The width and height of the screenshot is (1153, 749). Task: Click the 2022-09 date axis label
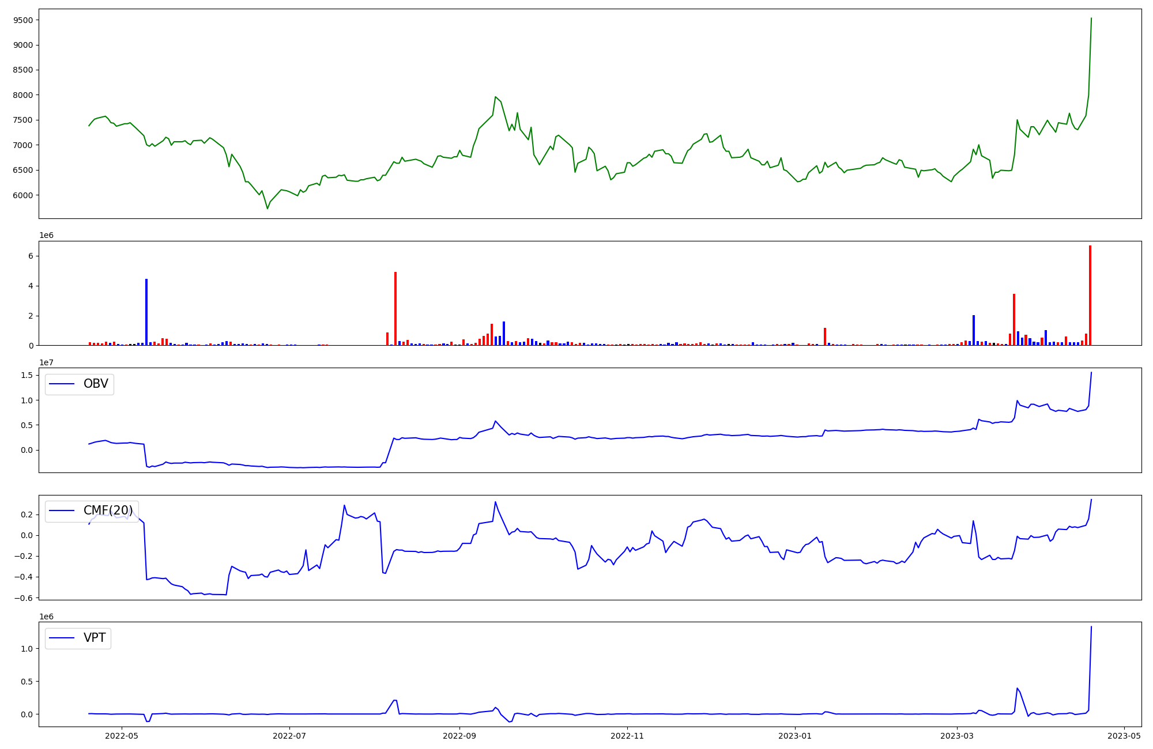(459, 736)
